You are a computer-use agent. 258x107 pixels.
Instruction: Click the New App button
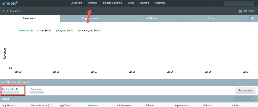[x=245, y=90]
